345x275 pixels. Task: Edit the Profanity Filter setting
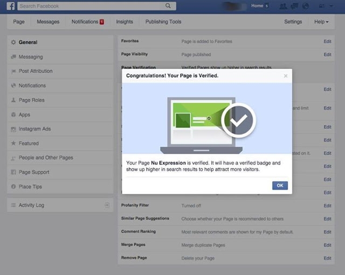click(327, 206)
